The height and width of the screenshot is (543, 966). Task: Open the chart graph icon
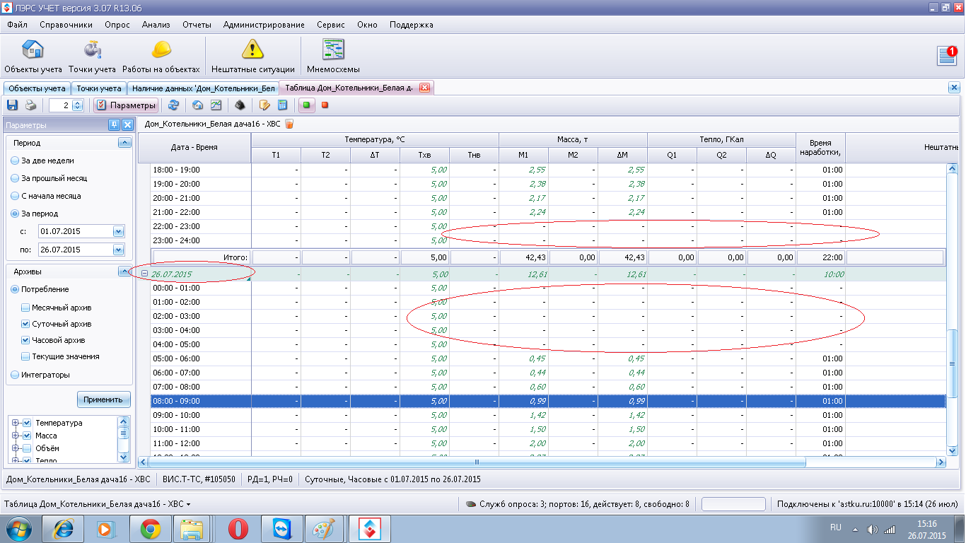(x=216, y=105)
